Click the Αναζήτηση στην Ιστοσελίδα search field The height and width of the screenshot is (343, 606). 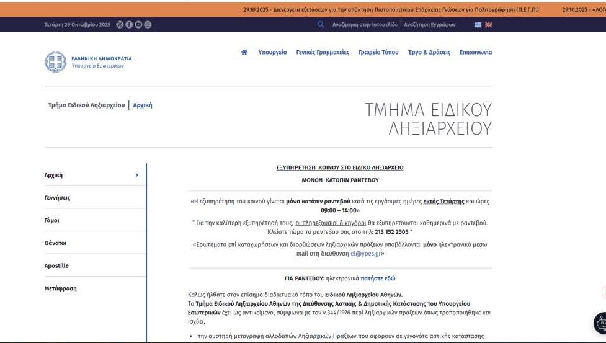click(x=365, y=25)
